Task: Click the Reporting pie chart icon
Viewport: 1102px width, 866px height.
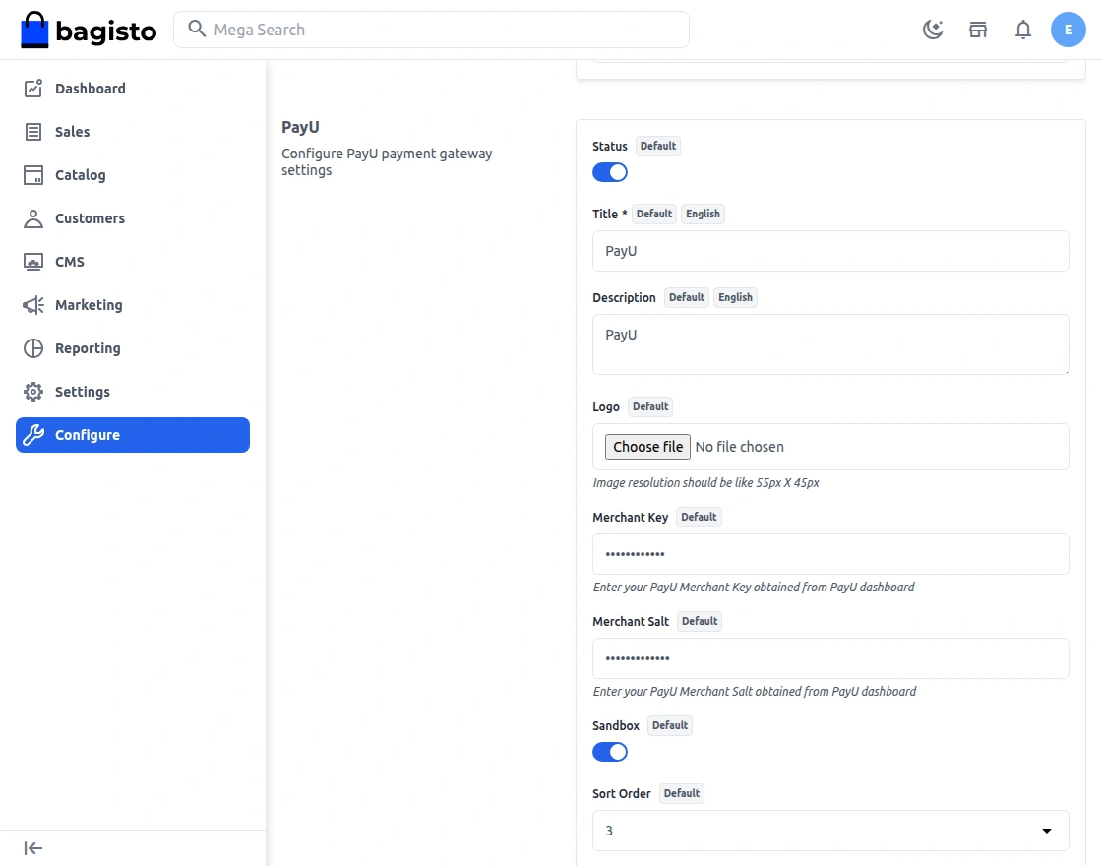Action: pos(33,348)
